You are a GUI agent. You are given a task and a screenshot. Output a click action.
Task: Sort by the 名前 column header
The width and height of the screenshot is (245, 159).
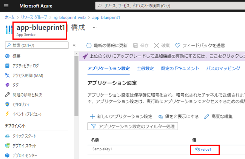[x=95, y=140]
